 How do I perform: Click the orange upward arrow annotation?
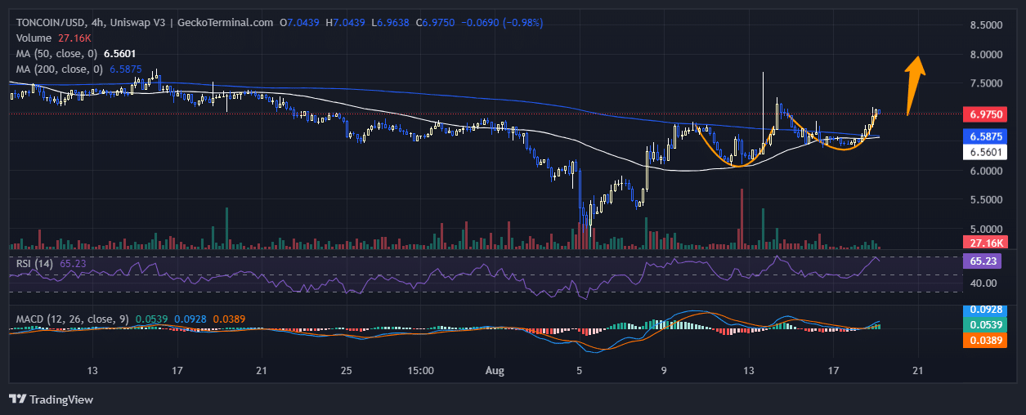click(915, 85)
